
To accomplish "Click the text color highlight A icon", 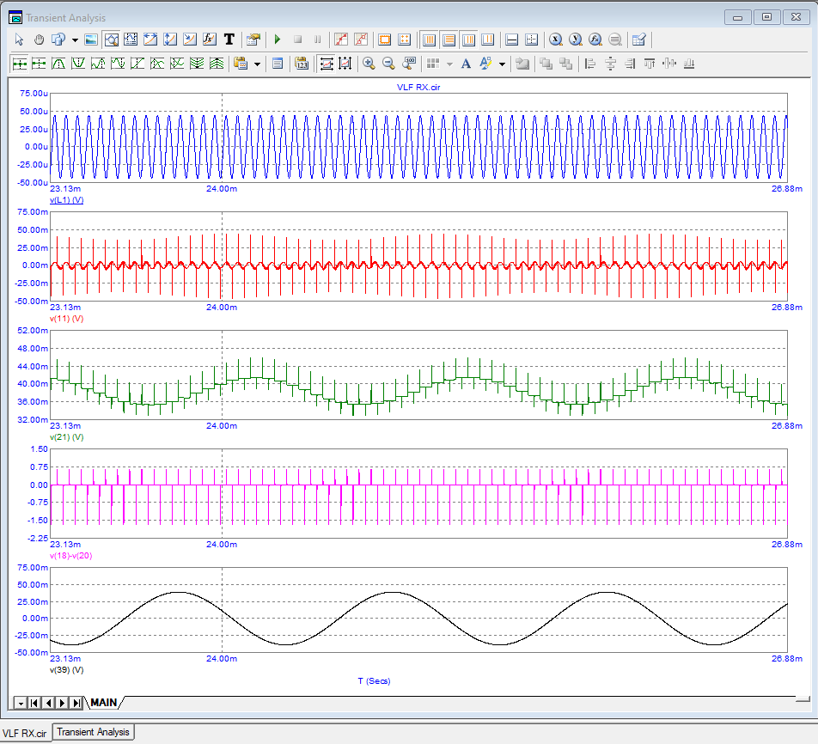I will pyautogui.click(x=485, y=64).
